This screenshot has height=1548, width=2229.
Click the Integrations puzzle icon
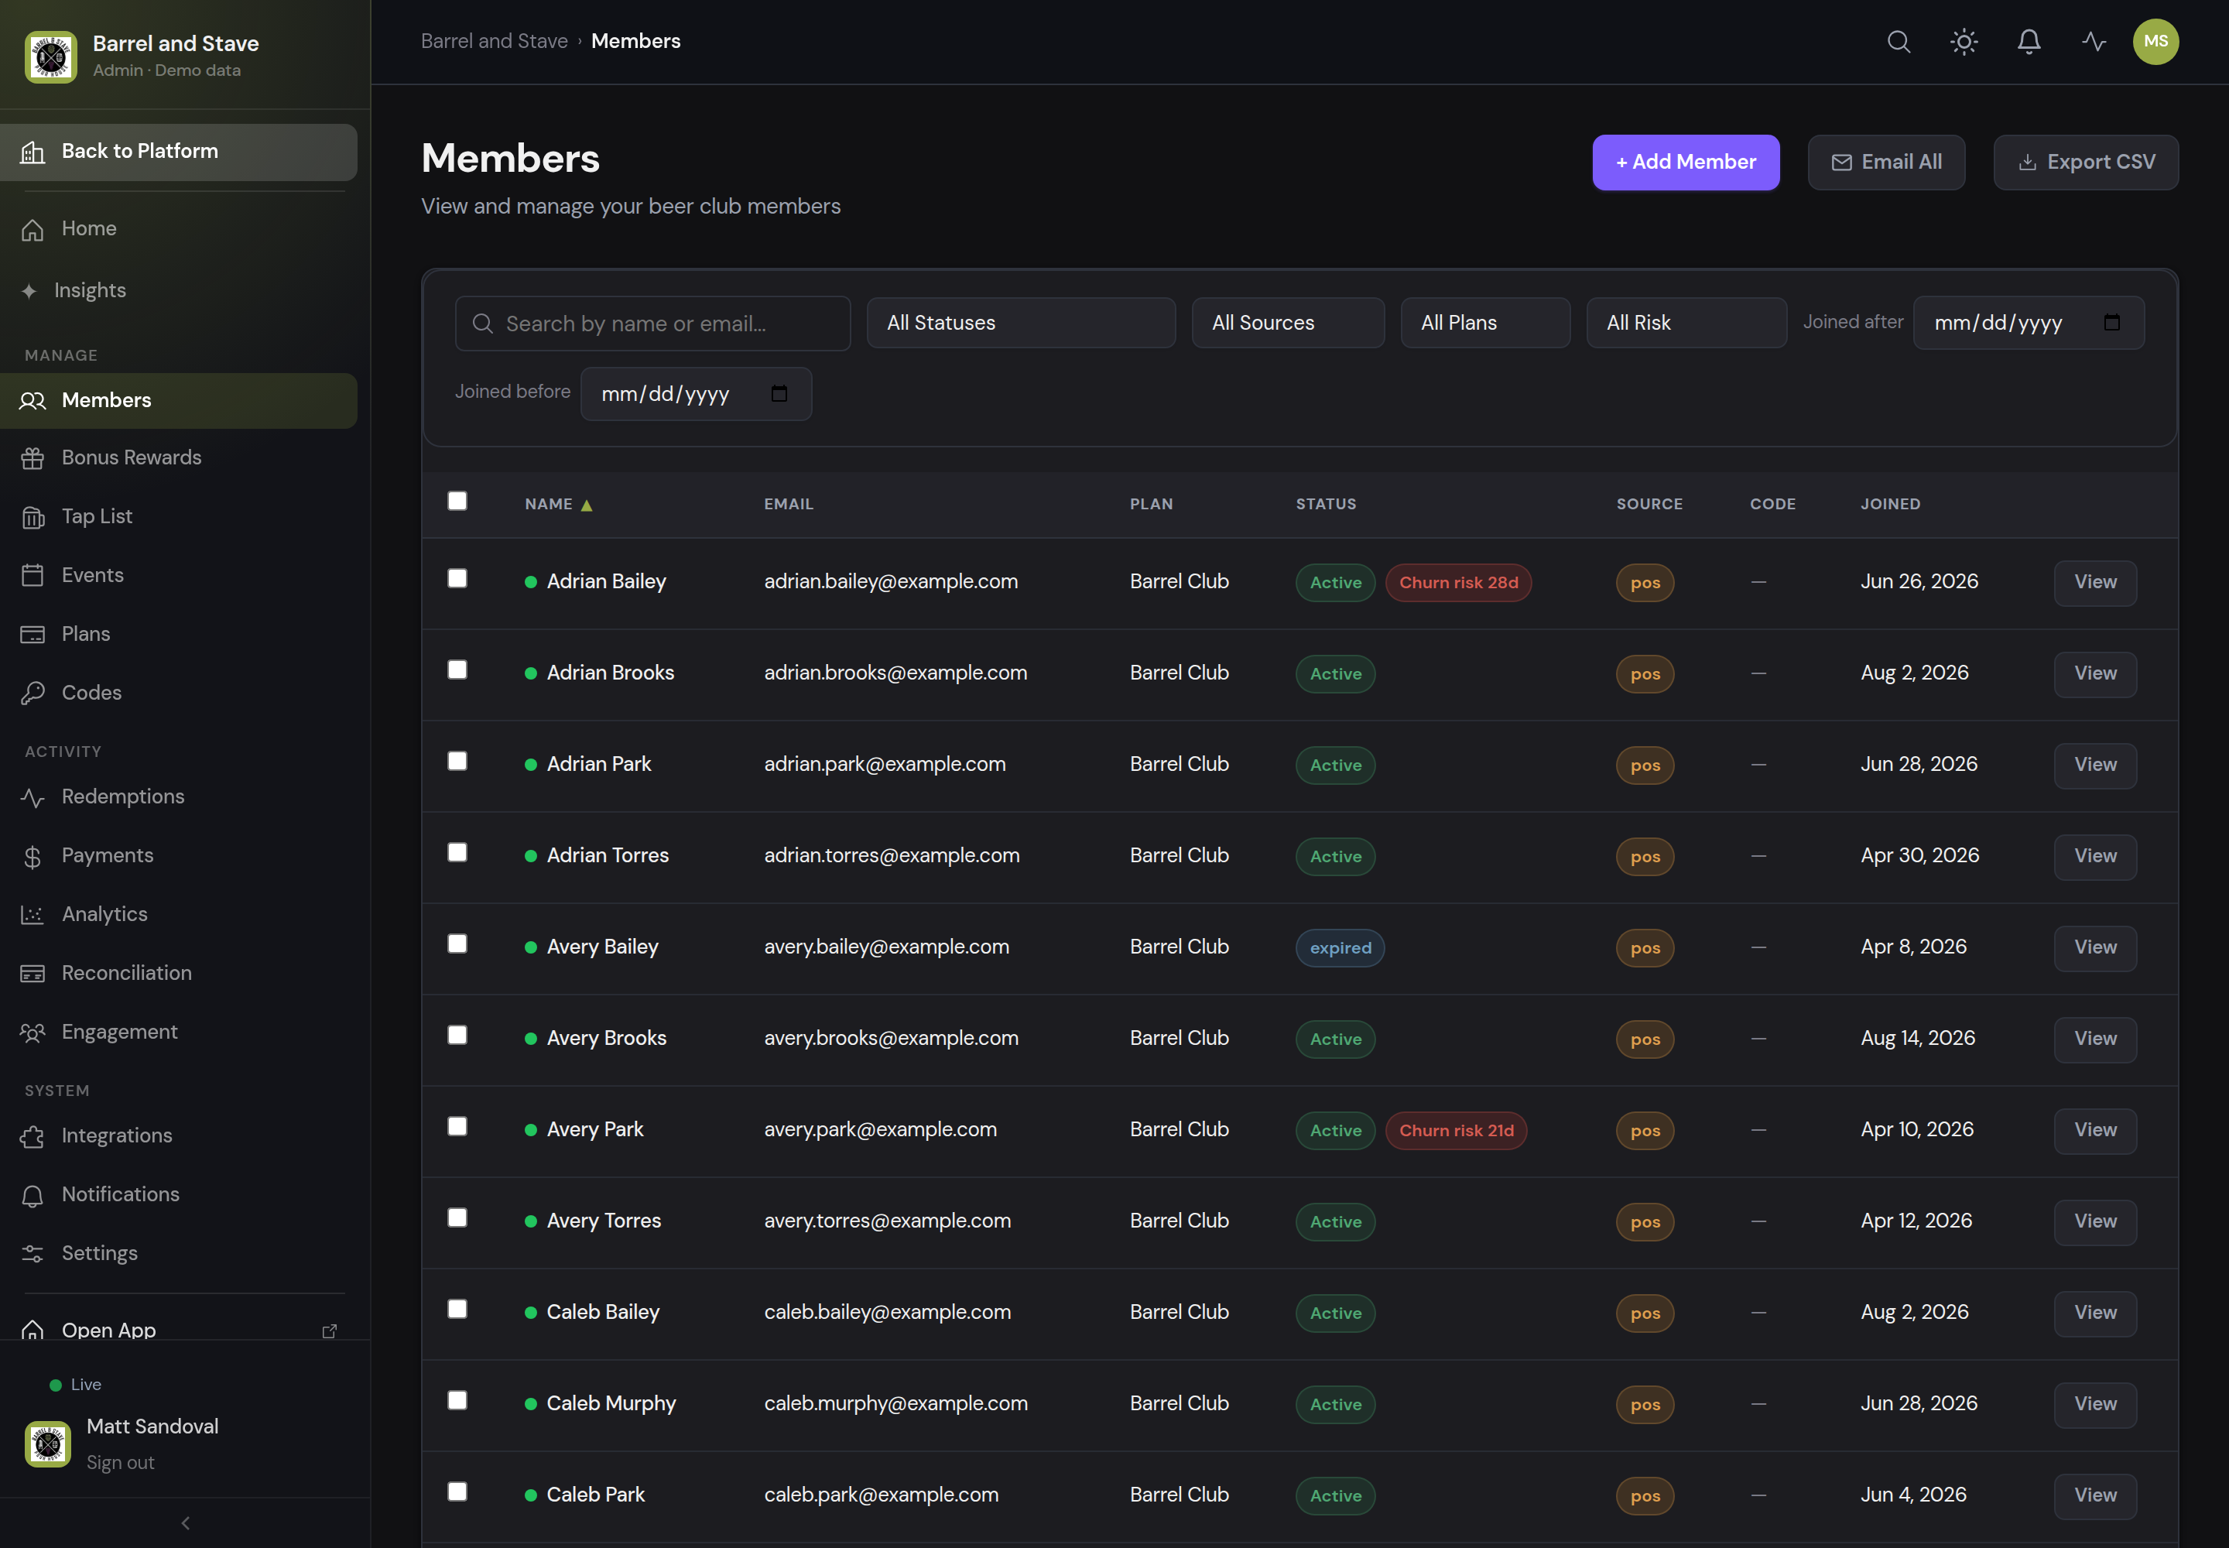33,1135
